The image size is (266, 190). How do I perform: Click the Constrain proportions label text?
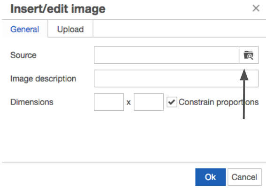click(219, 102)
